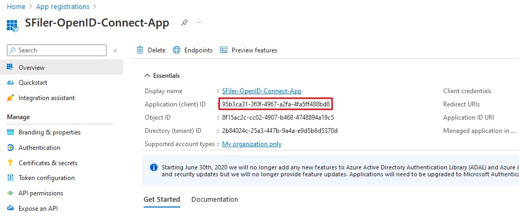Click the search magnifier icon
This screenshot has width=519, height=216.
point(13,50)
